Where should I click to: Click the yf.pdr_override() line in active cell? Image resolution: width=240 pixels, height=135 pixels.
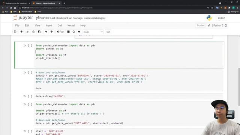[48, 58]
